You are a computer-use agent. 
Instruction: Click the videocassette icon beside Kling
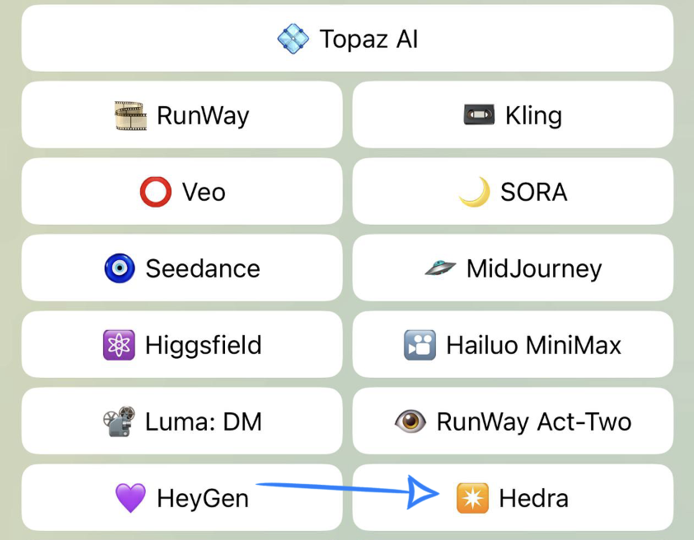click(480, 115)
